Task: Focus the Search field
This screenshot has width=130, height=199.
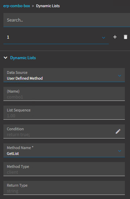Action: [67, 20]
